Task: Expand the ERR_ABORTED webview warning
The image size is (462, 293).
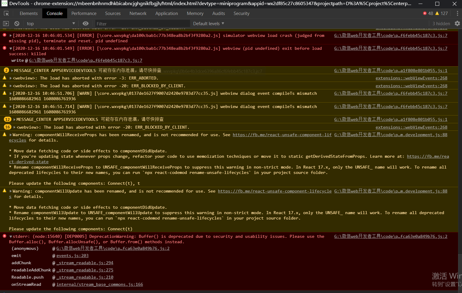Action: pyautogui.click(x=11, y=78)
